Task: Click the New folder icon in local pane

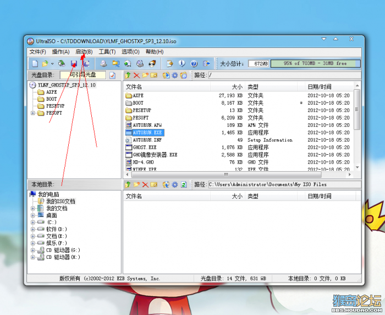Action: tap(136, 184)
